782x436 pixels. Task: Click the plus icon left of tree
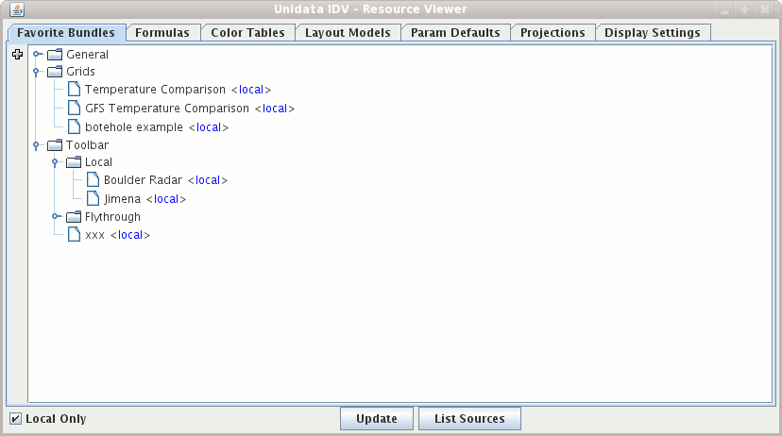tap(16, 56)
